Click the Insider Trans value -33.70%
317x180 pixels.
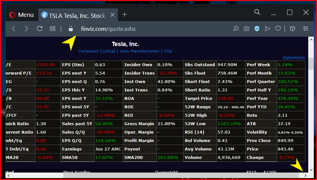click(167, 73)
